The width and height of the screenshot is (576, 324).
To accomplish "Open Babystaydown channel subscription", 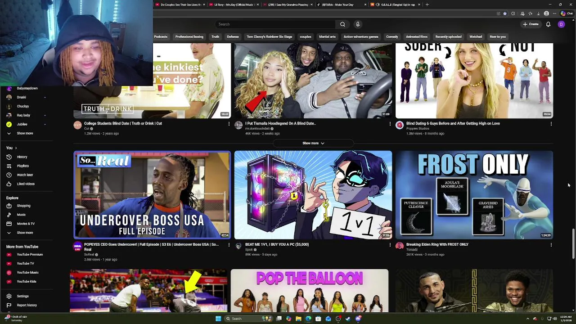I will (x=27, y=88).
